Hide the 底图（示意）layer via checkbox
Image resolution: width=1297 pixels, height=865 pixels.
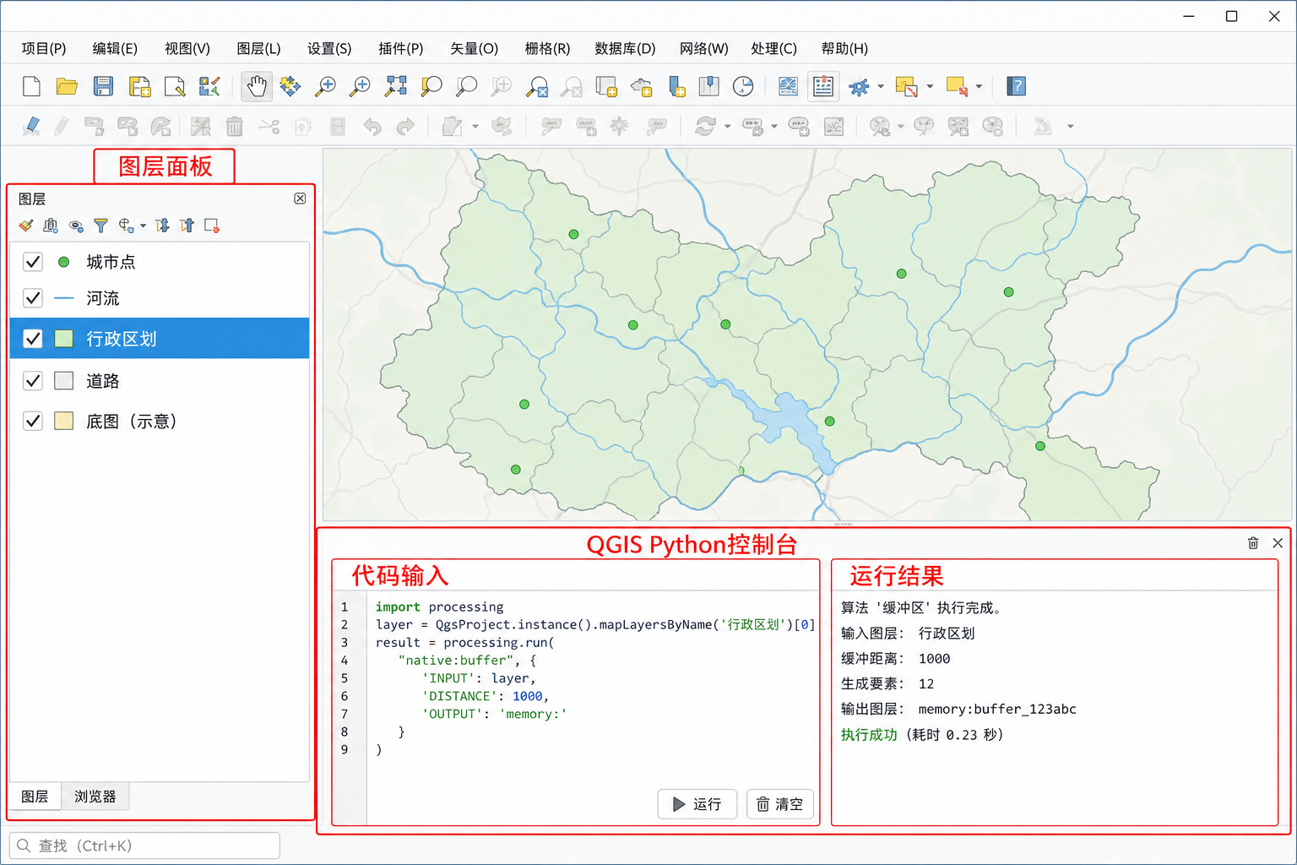pos(33,421)
